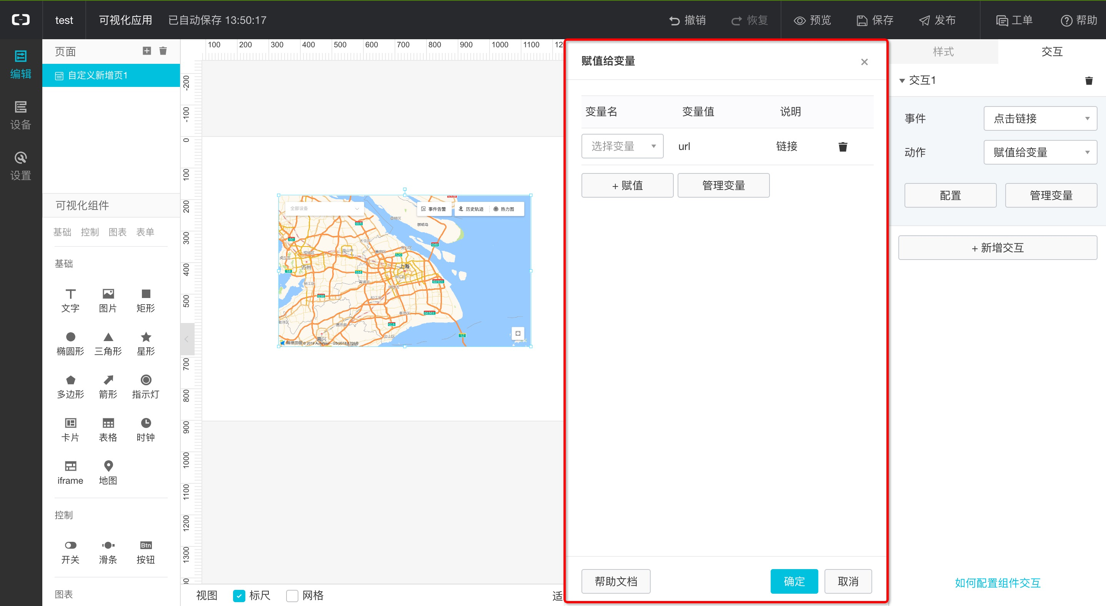
Task: Click the map's fullscreen icon
Action: pyautogui.click(x=518, y=333)
